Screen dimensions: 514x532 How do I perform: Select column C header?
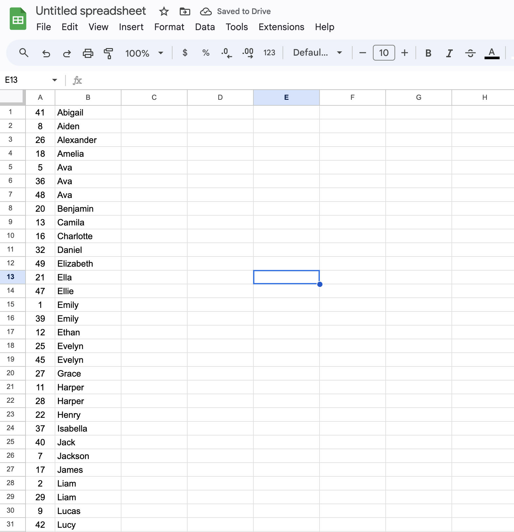[154, 97]
